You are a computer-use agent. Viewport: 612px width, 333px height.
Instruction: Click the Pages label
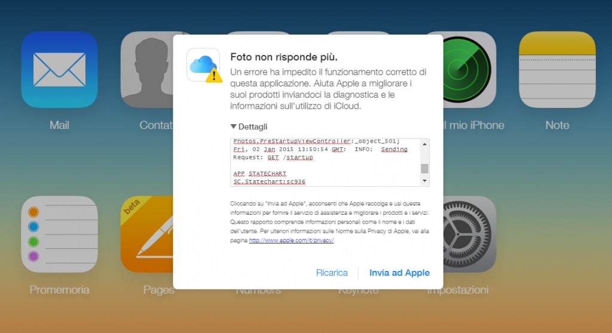(158, 290)
